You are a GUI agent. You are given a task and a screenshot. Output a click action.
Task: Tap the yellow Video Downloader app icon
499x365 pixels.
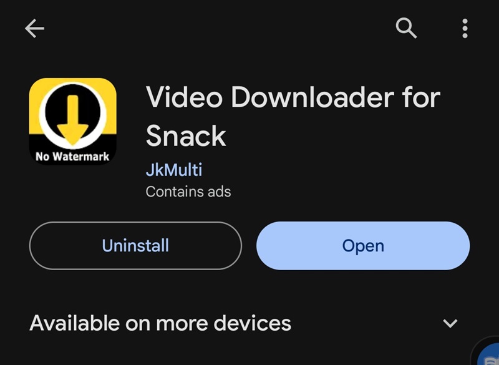point(72,121)
